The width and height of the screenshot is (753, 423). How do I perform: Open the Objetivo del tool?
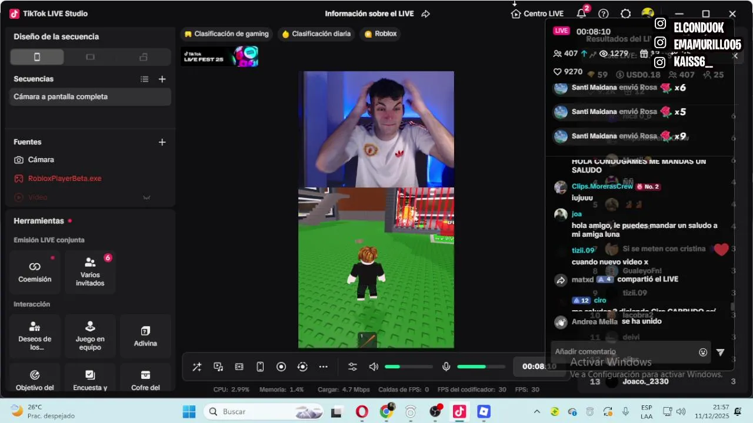coord(35,378)
